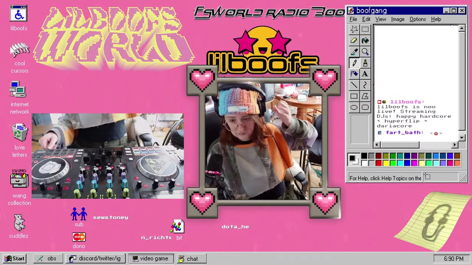Choose the Curve tool
472x265 pixels.
[x=365, y=85]
